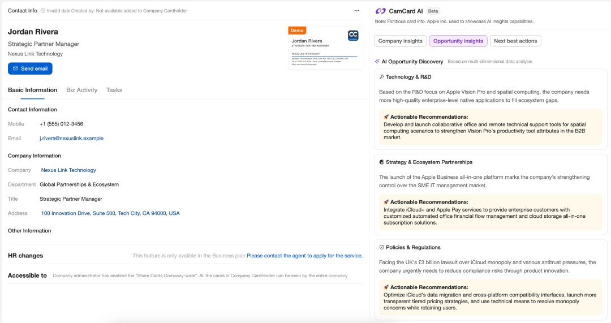Image resolution: width=611 pixels, height=323 pixels.
Task: Switch to the Biz Activity tab
Action: pyautogui.click(x=81, y=90)
